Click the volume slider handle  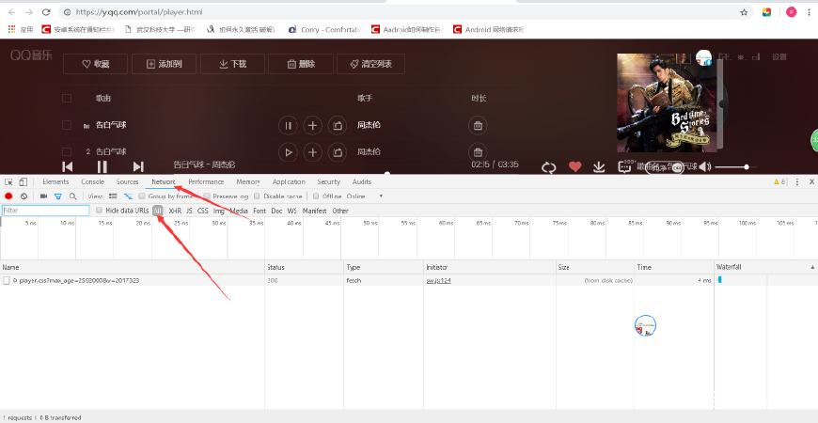pos(747,167)
